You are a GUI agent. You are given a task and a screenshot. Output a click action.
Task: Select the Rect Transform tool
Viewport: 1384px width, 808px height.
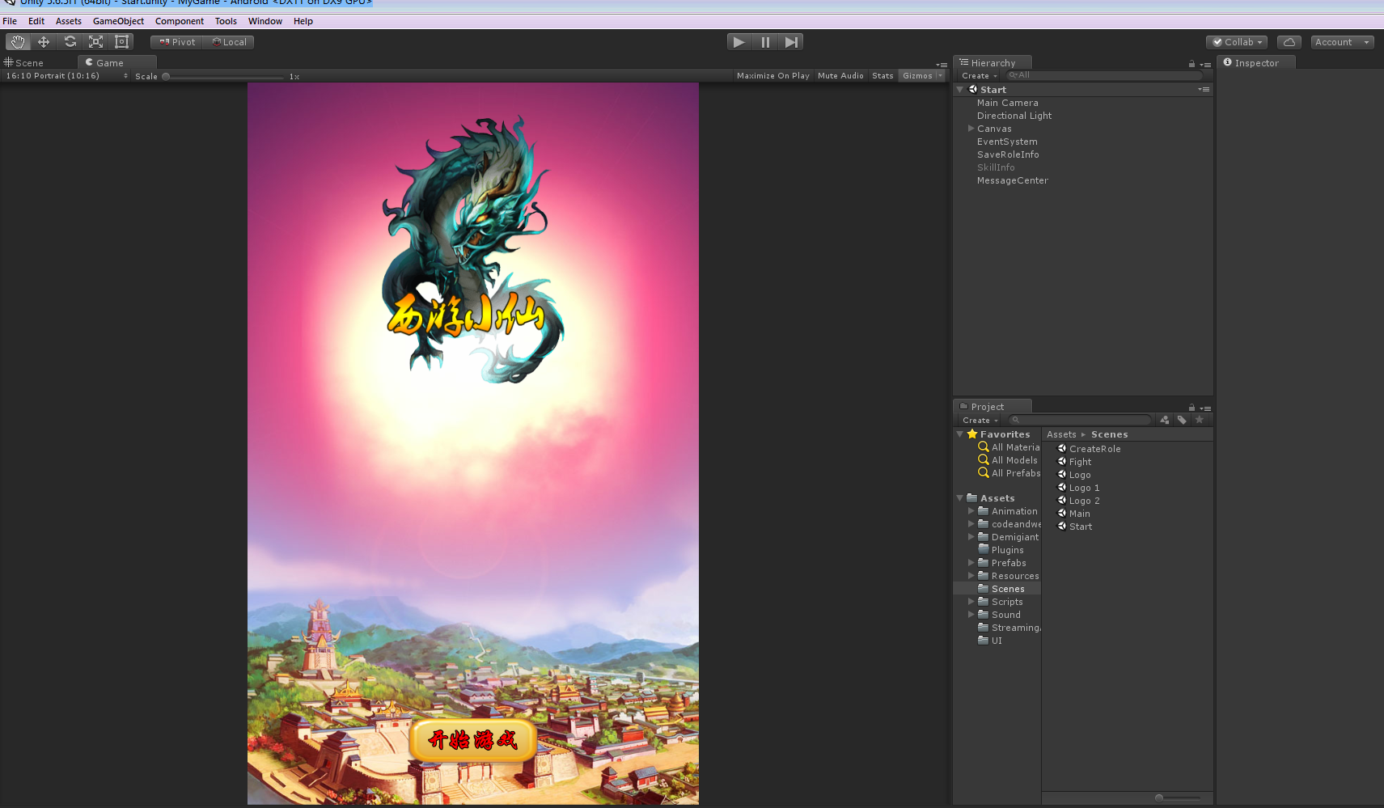pyautogui.click(x=122, y=42)
